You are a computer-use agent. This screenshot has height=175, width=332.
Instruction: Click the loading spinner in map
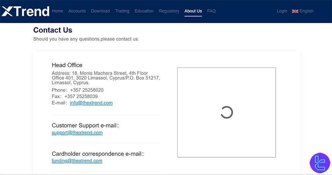point(227,113)
